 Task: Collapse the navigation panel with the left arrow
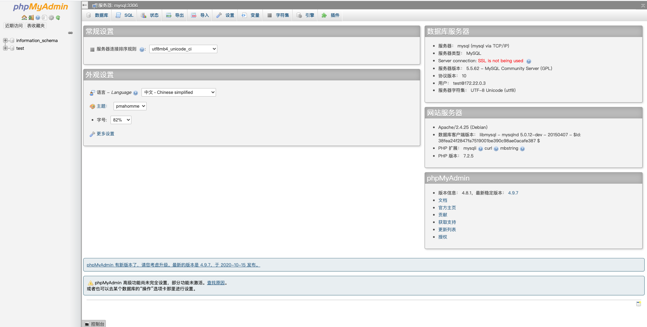click(85, 5)
